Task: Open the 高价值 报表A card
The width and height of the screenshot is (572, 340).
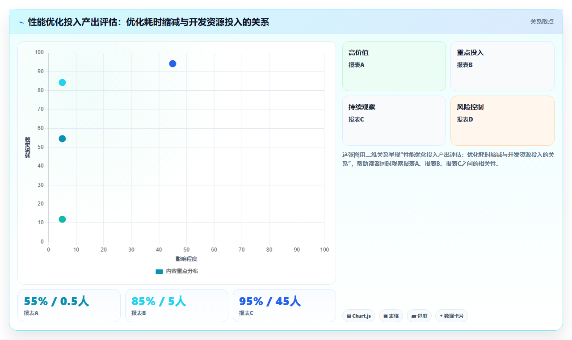Action: pos(394,66)
